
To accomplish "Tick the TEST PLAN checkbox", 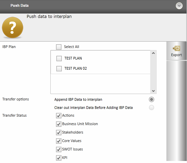I will pyautogui.click(x=59, y=59).
